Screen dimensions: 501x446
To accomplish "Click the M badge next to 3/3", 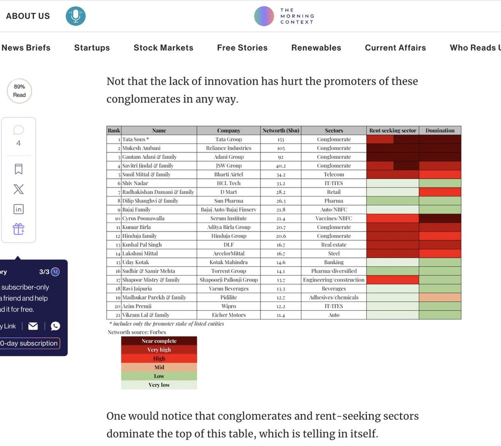I will point(55,272).
